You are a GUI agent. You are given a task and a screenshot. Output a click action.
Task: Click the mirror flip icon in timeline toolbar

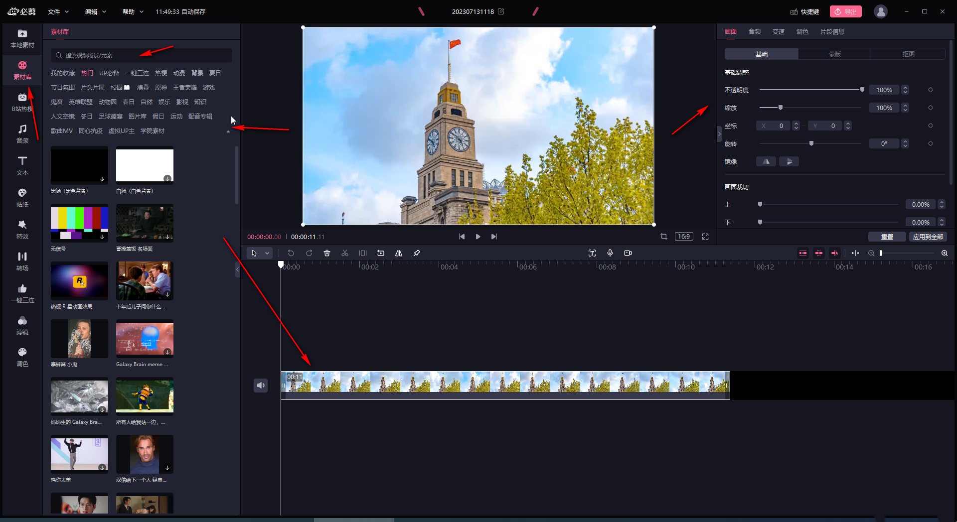399,253
